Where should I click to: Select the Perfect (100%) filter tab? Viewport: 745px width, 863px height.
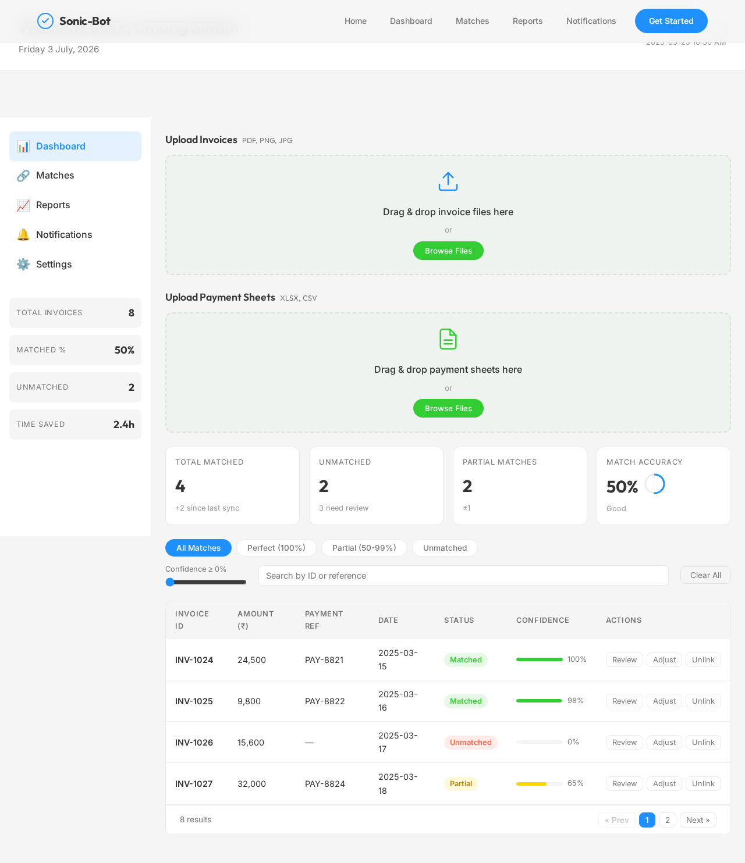[x=276, y=548]
